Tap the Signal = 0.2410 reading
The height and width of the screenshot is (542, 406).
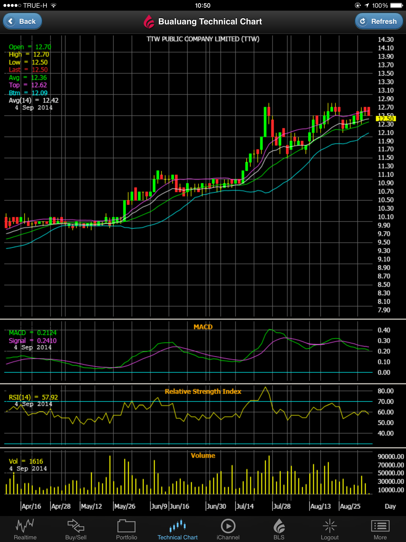33,341
